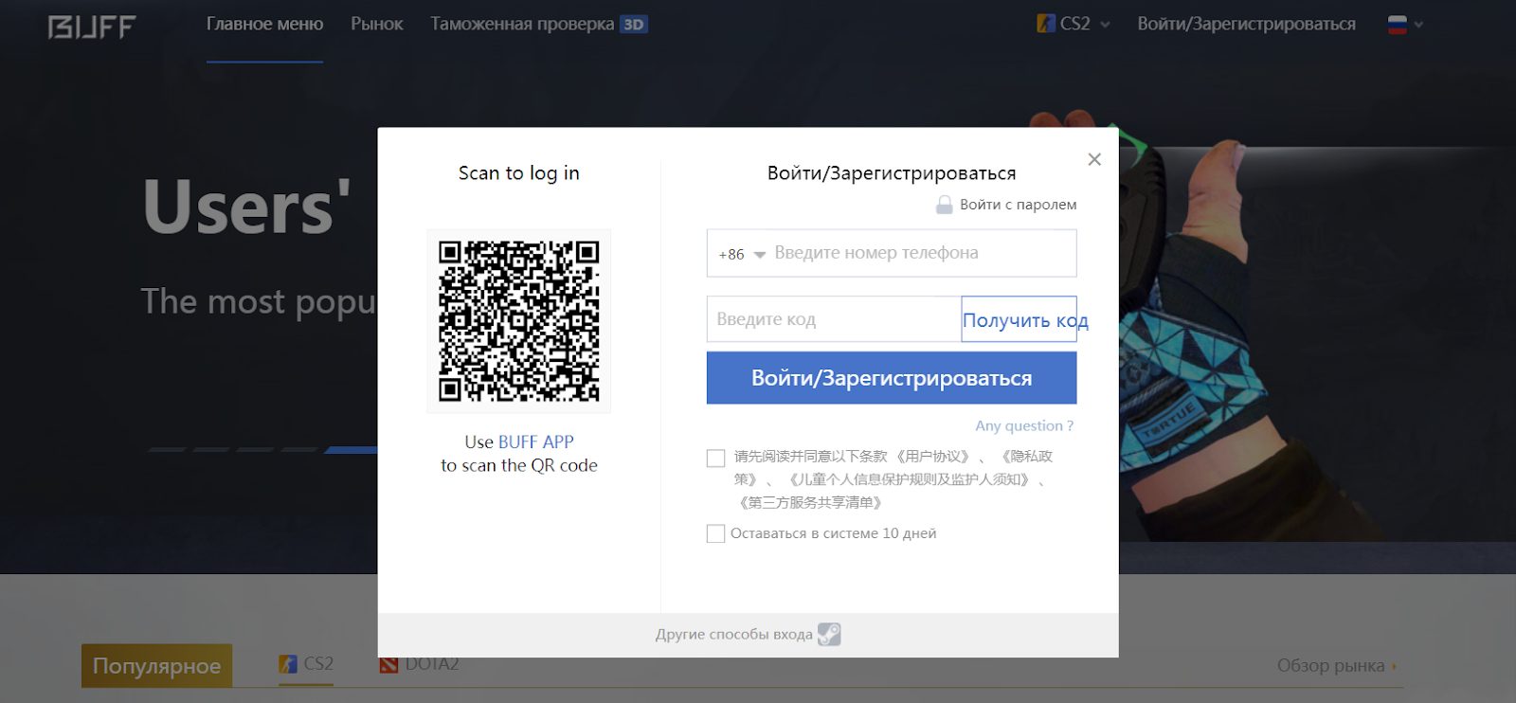Click the Получить код button
This screenshot has width=1516, height=703.
pos(1020,320)
